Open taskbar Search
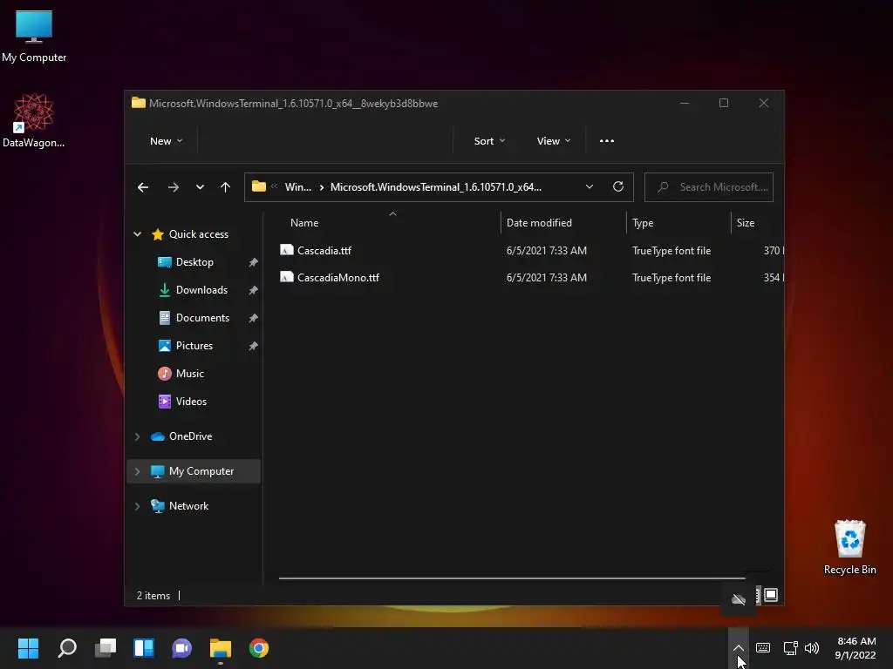This screenshot has width=893, height=669. click(67, 648)
